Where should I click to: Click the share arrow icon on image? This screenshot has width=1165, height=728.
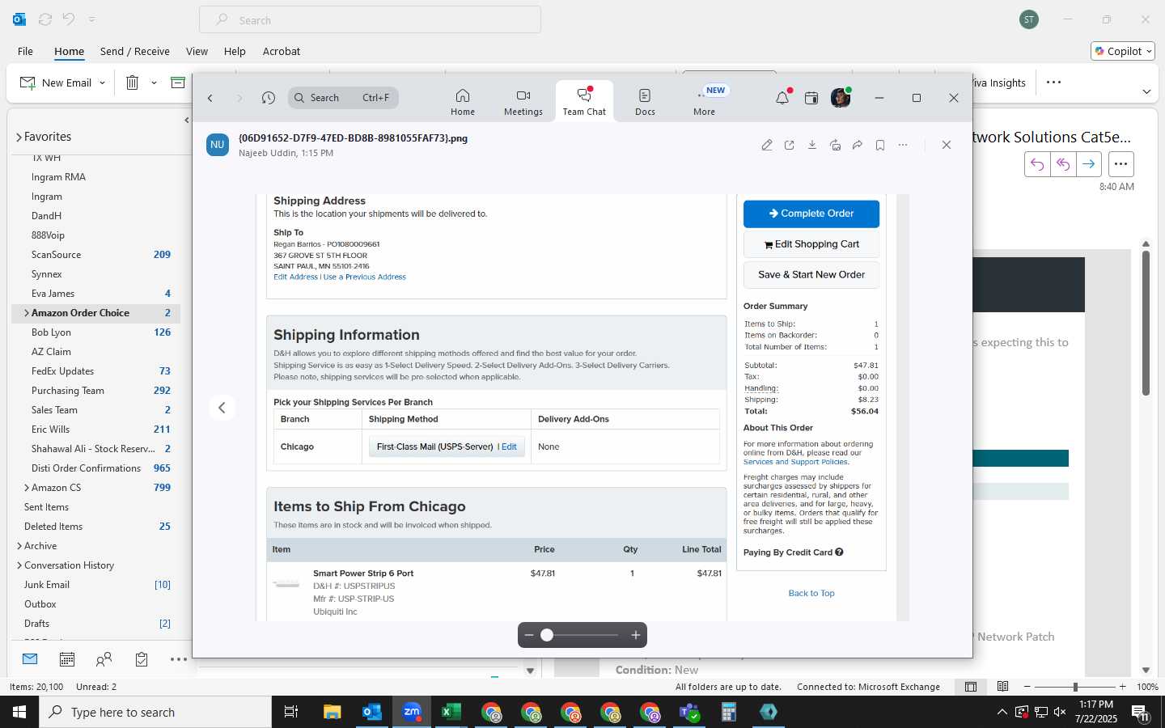tap(858, 145)
